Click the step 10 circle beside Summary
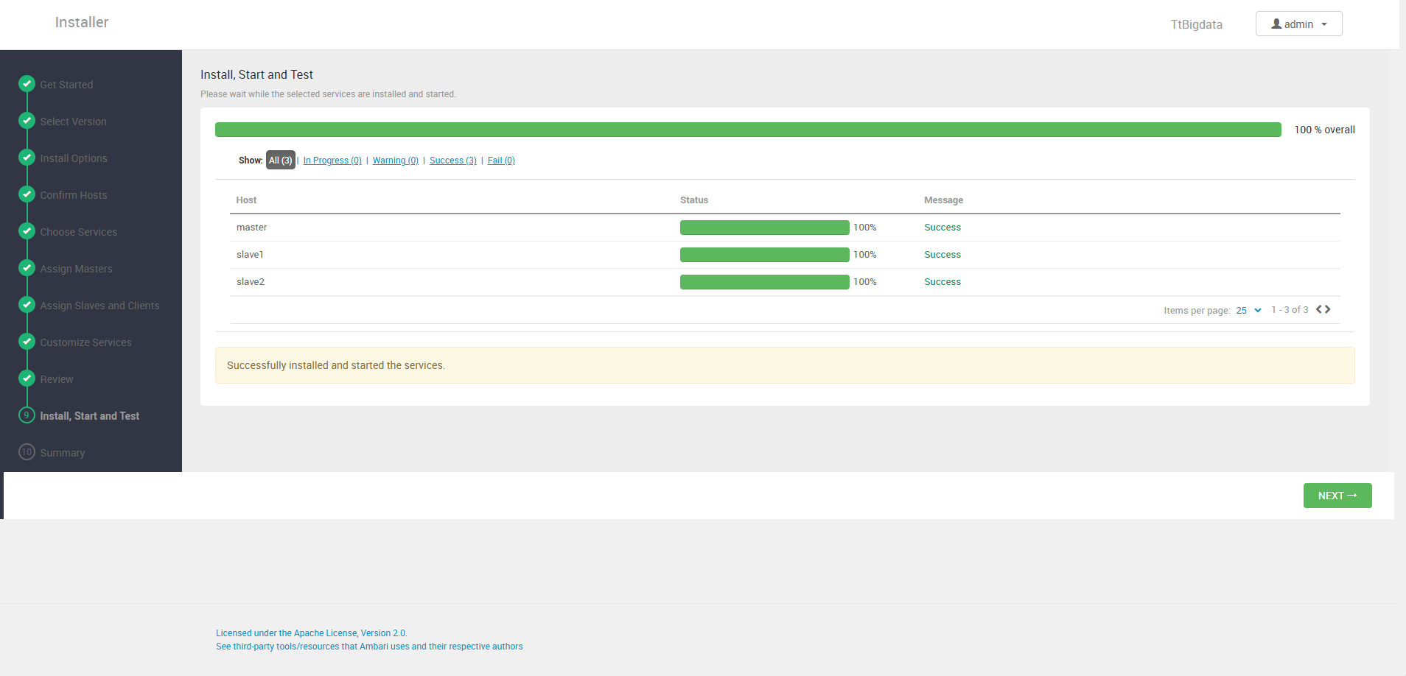1406x676 pixels. 27,451
